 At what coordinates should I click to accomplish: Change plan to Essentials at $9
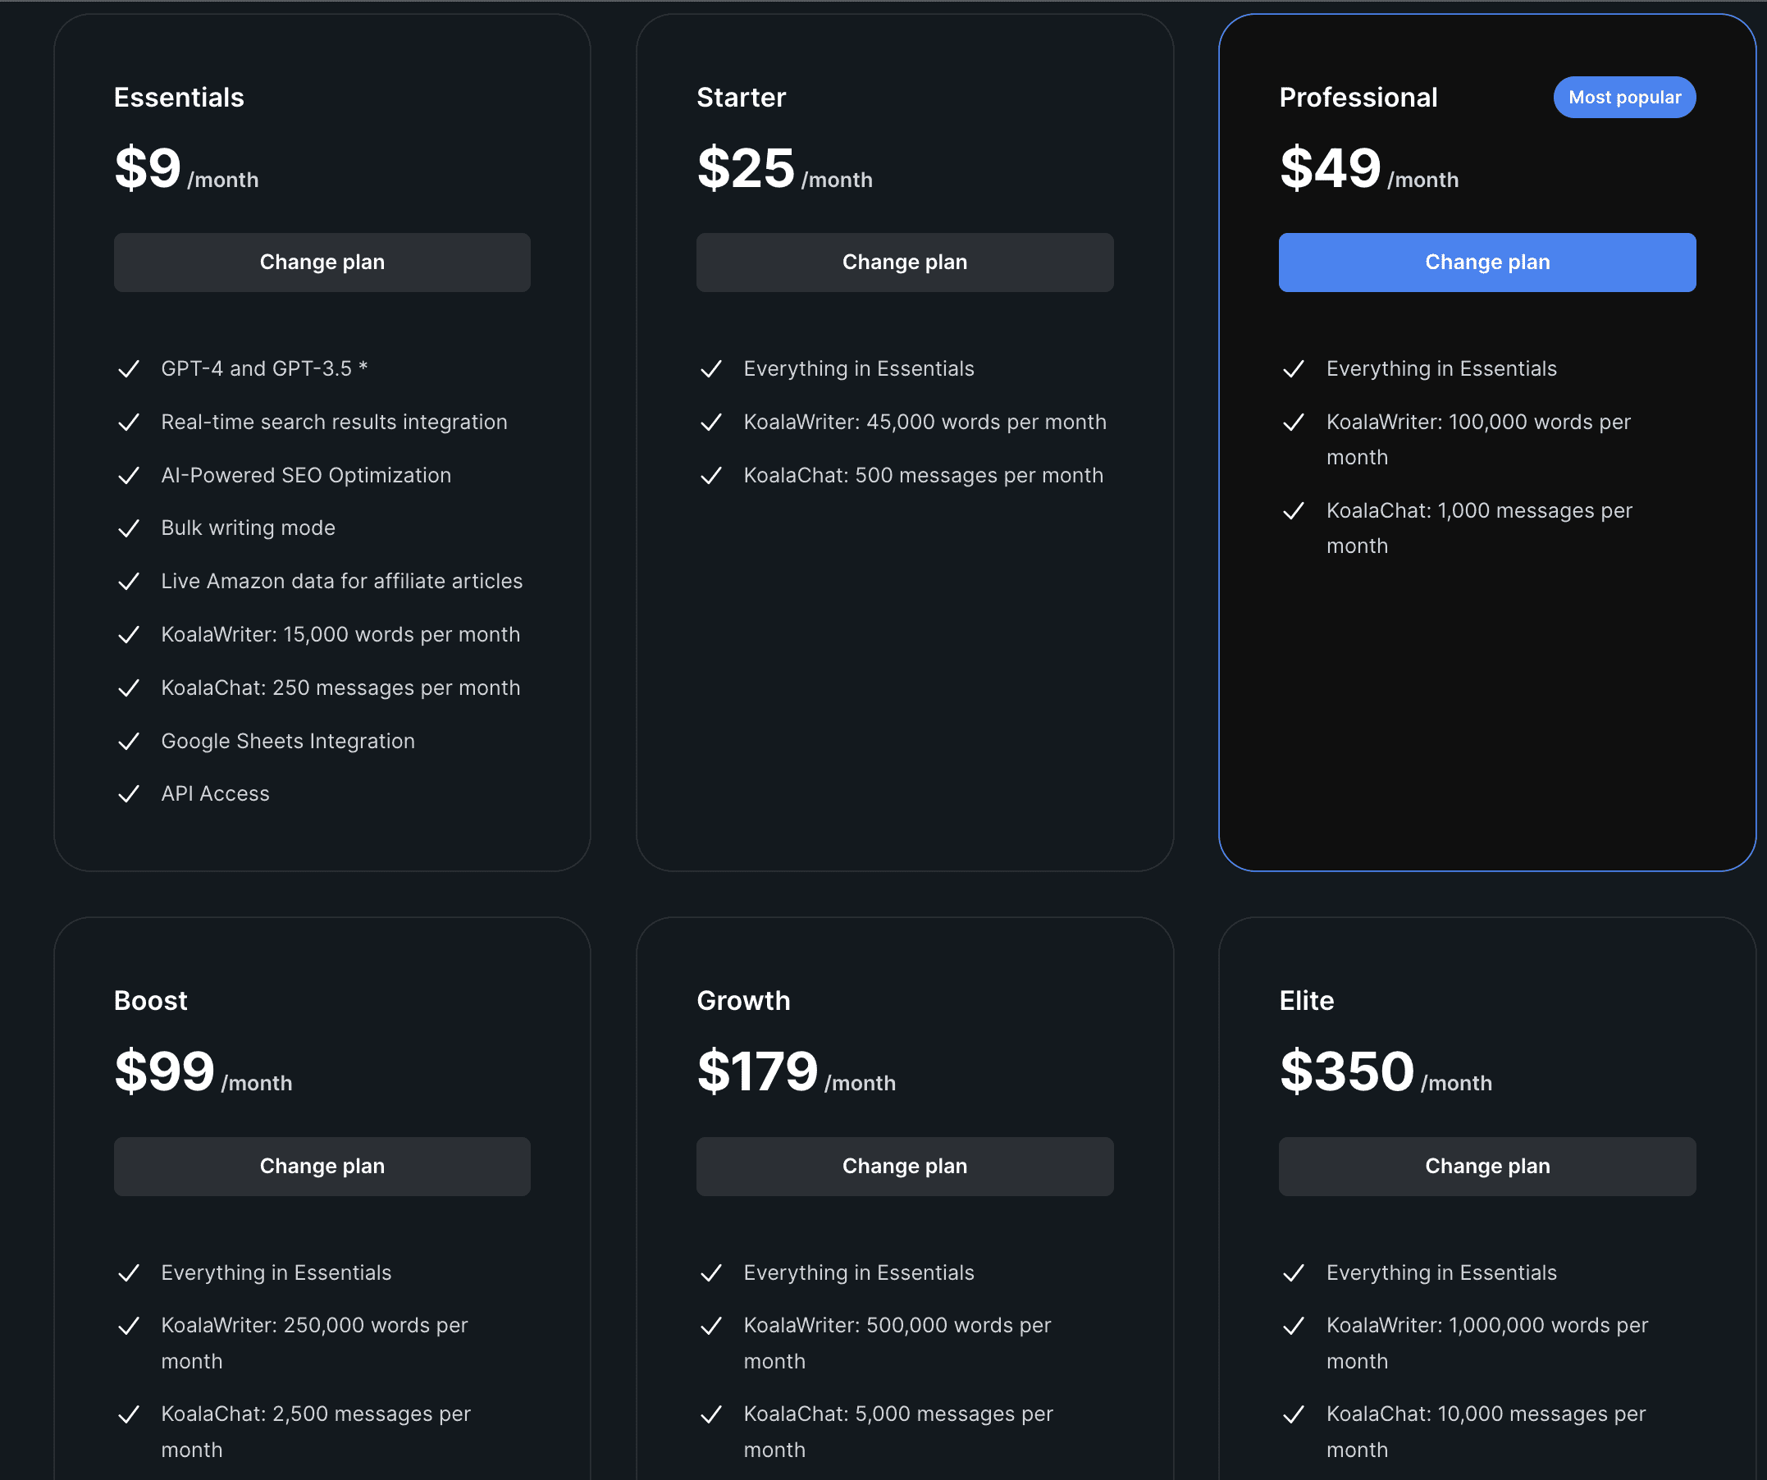click(x=322, y=263)
